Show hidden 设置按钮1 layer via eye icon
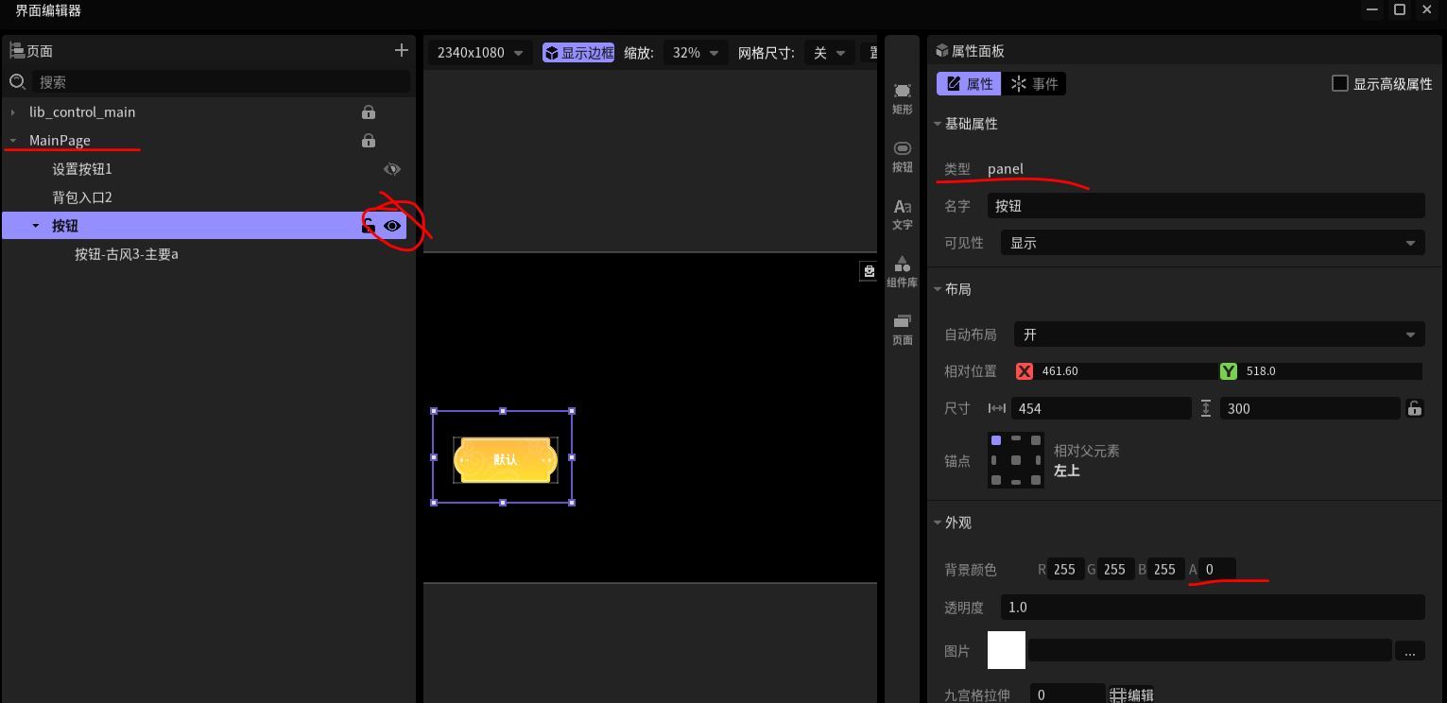The image size is (1447, 703). [x=392, y=169]
